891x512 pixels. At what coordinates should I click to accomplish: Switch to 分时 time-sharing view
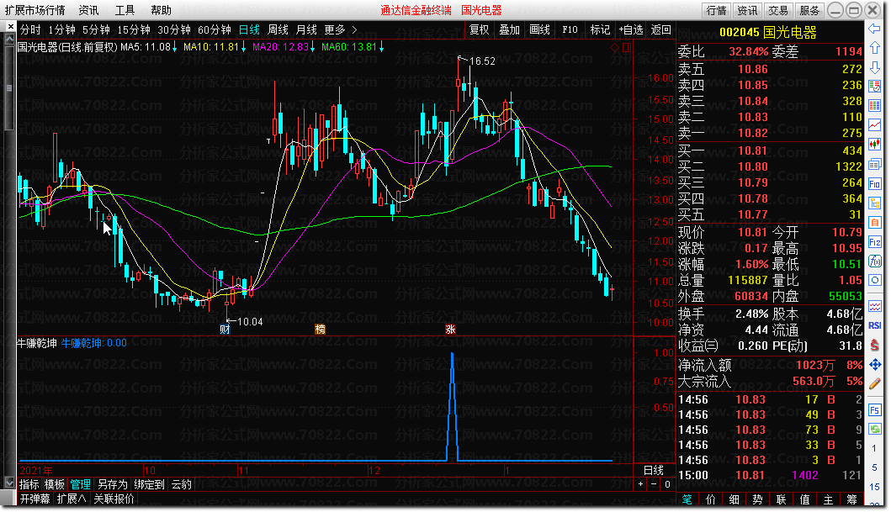click(x=30, y=30)
